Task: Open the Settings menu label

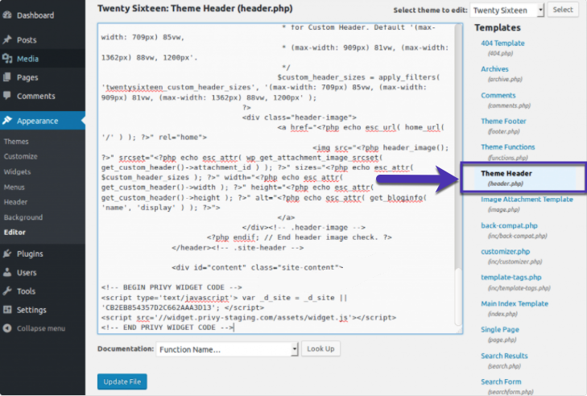Action: 31,310
